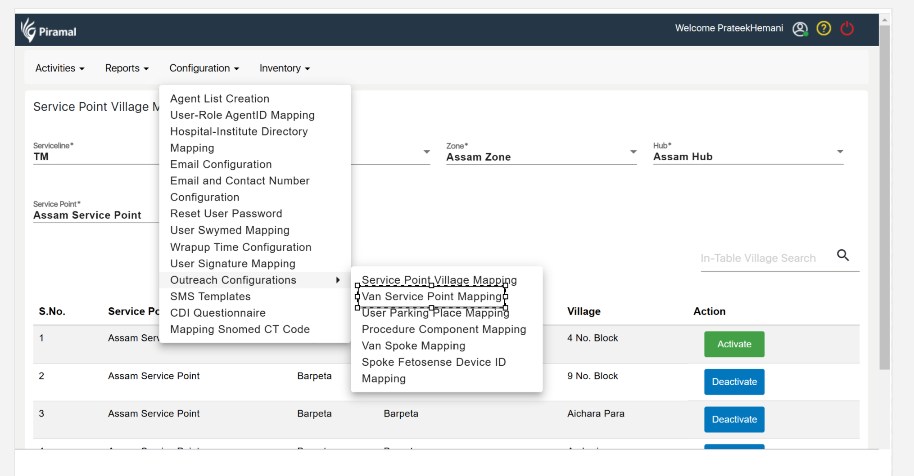Open the Reports menu

tap(127, 68)
